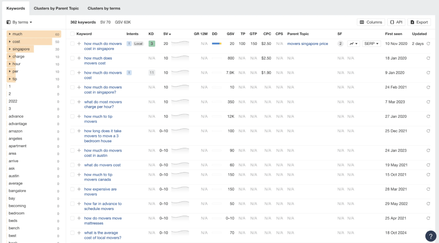The image size is (439, 243).
Task: Click refresh icon for 'how do movers move mattresses'
Action: coord(428,218)
